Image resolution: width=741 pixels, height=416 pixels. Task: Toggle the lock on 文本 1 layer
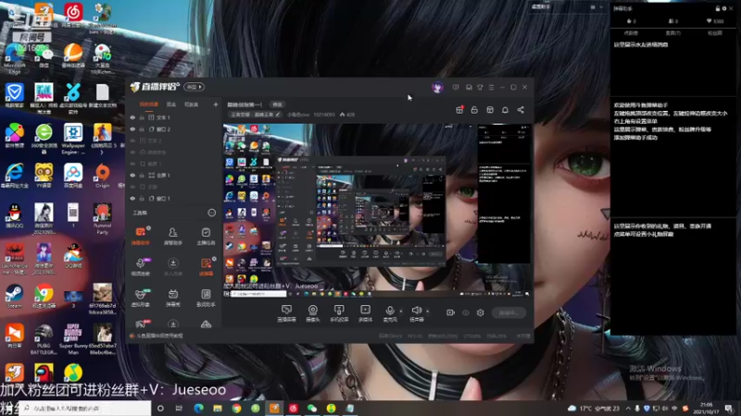[142, 117]
